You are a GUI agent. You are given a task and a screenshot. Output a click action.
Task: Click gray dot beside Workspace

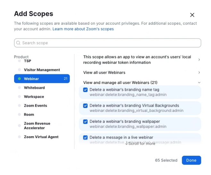[x=19, y=97]
